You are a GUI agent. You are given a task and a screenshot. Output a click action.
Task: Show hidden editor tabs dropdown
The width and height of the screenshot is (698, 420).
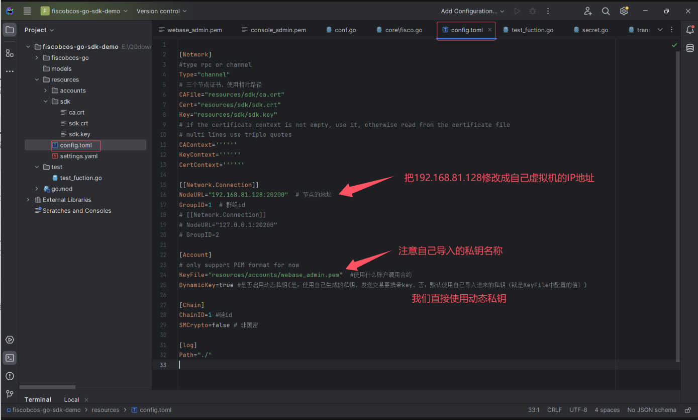(660, 30)
